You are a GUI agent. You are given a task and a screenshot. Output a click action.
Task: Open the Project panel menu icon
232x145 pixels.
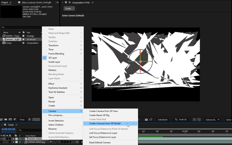[11, 2]
